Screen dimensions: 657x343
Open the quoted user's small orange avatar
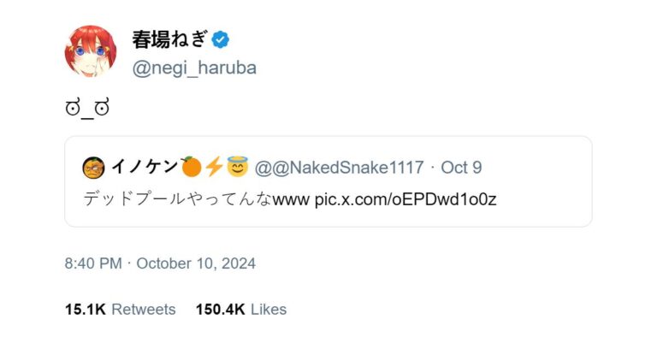93,168
